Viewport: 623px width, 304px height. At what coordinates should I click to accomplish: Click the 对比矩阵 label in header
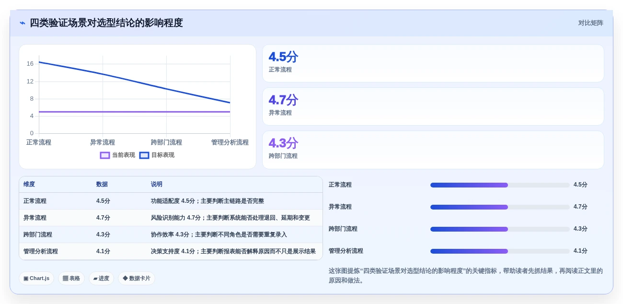click(x=590, y=23)
